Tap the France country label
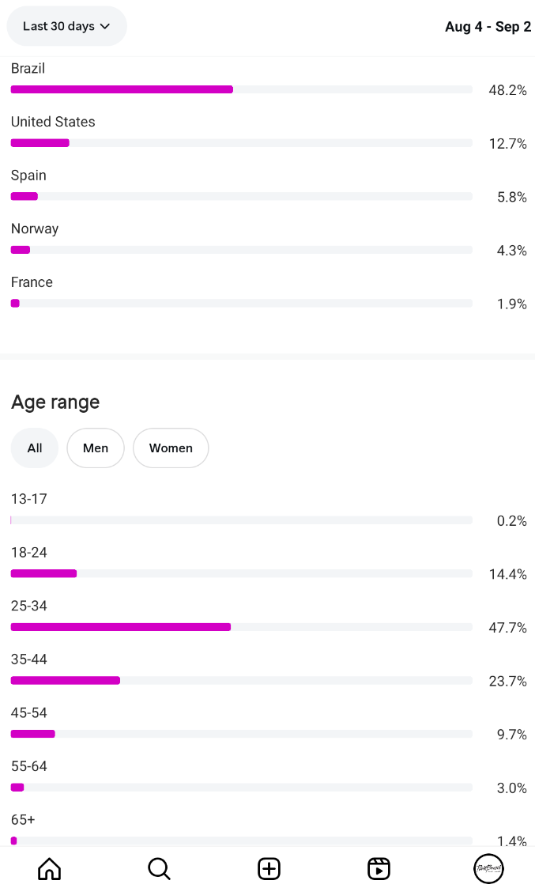The width and height of the screenshot is (535, 888). [x=32, y=282]
